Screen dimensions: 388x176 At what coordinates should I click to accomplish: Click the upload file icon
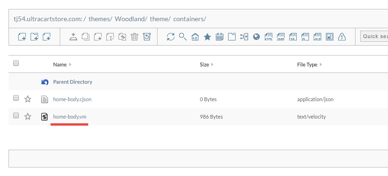tap(47, 37)
